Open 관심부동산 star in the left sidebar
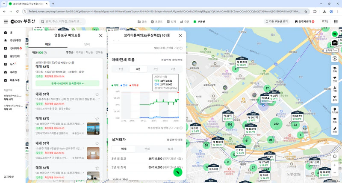342x183 pixels. 13,40
